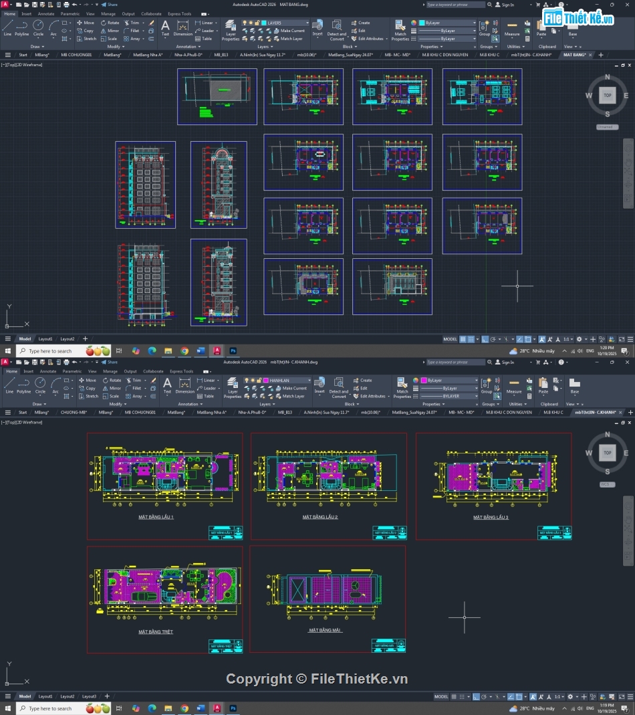This screenshot has height=715, width=635.
Task: Toggle ortho mode in status bar
Action: pos(486,339)
